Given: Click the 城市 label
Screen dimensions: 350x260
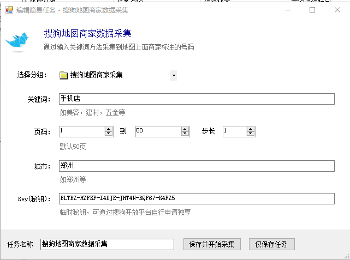Looking at the screenshot, I should click(x=42, y=166).
